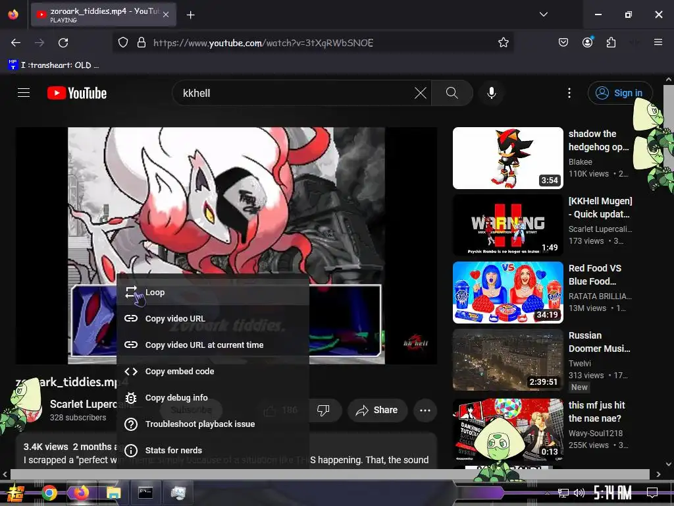This screenshot has height=506, width=674.
Task: Share the video
Action: click(376, 410)
